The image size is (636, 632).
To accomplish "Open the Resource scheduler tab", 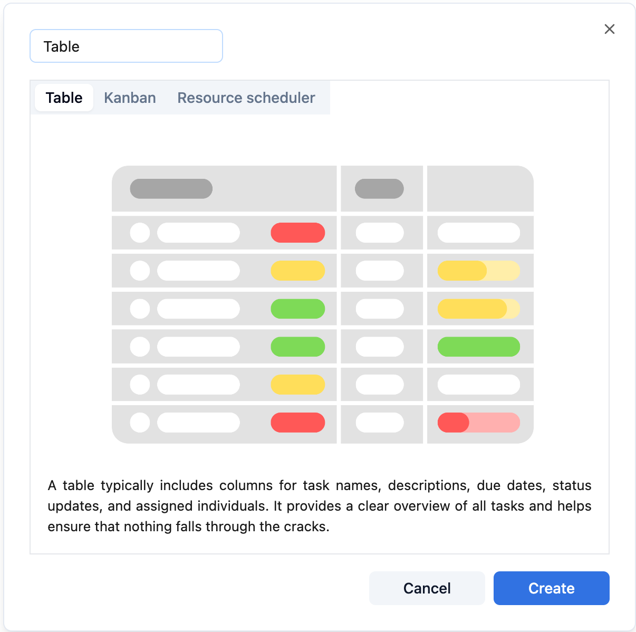I will pos(246,98).
